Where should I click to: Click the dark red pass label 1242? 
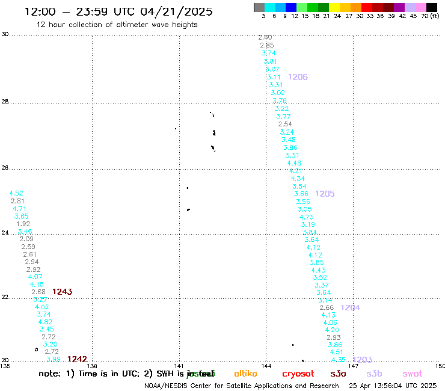point(77,359)
